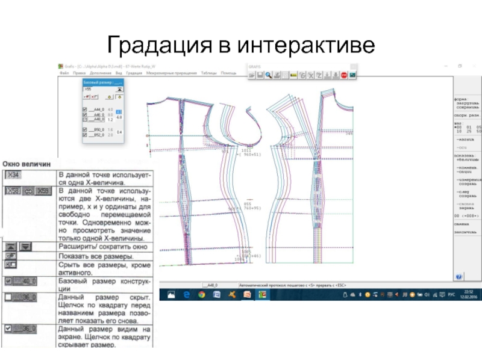Image resolution: width=482 pixels, height=361 pixels.
Task: Click hide all sizes except active icon
Action: pos(95,97)
